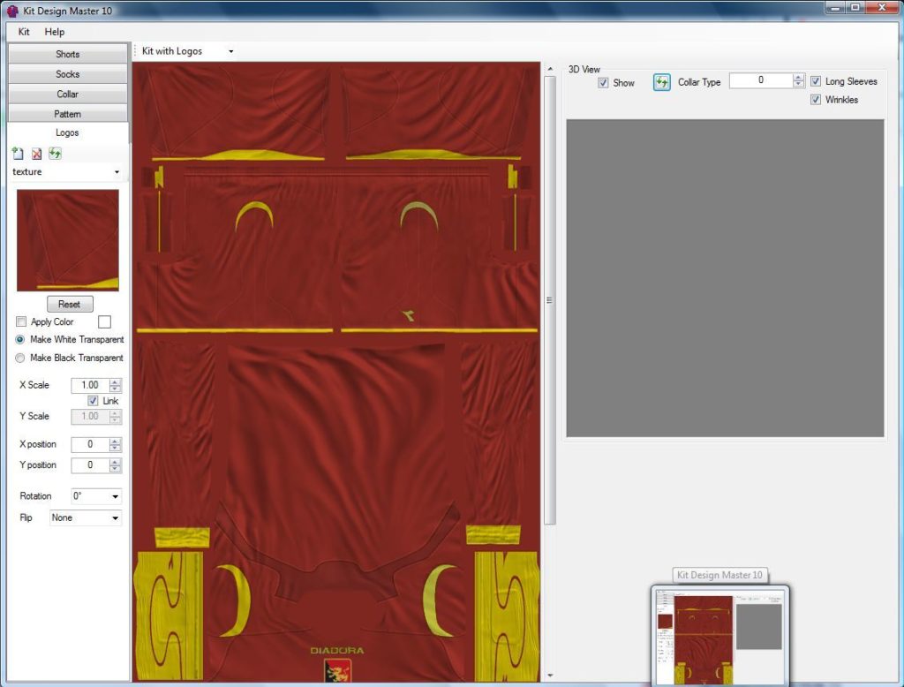Increase the Collar Type stepper value
The width and height of the screenshot is (904, 687).
(798, 77)
